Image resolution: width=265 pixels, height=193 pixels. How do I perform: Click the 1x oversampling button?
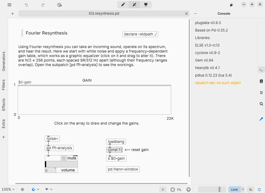(x=251, y=189)
